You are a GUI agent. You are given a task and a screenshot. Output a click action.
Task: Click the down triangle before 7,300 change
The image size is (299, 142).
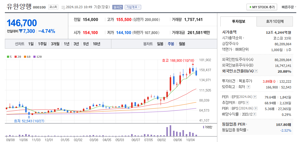pos(21,31)
